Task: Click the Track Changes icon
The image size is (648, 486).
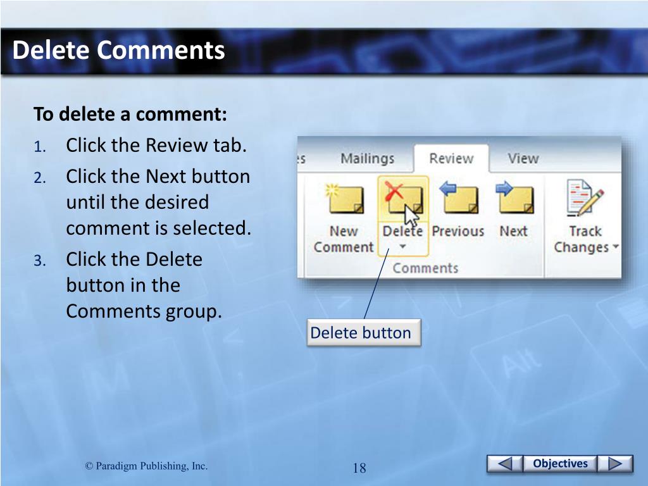Action: pyautogui.click(x=584, y=197)
